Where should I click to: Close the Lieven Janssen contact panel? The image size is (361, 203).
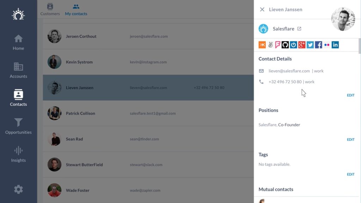[x=262, y=10]
